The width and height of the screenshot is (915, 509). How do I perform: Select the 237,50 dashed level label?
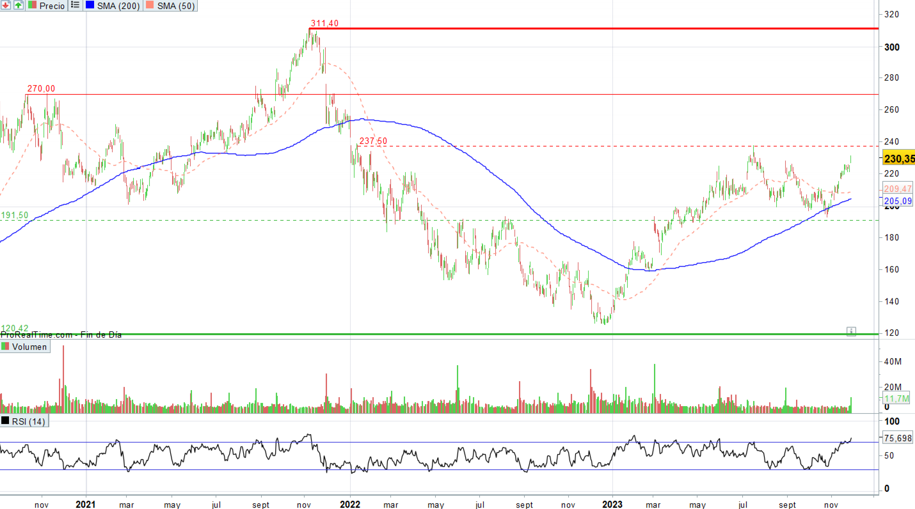pyautogui.click(x=373, y=141)
